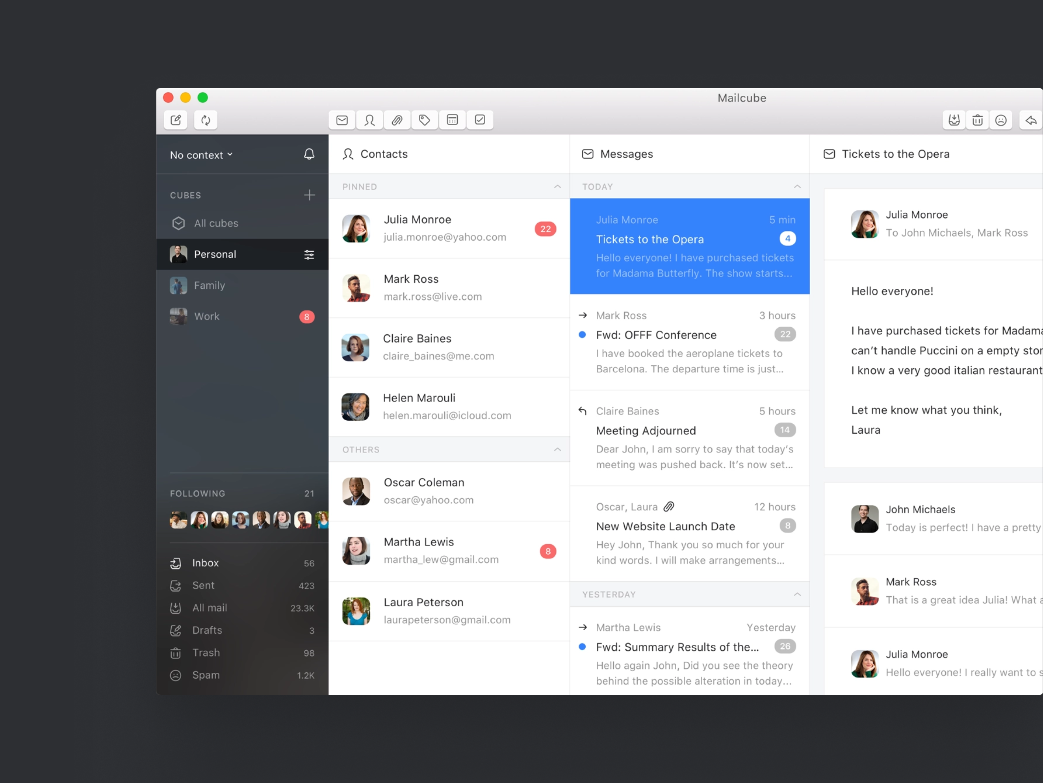Image resolution: width=1043 pixels, height=783 pixels.
Task: Expand Mark Ross reply in thread
Action: [x=933, y=591]
